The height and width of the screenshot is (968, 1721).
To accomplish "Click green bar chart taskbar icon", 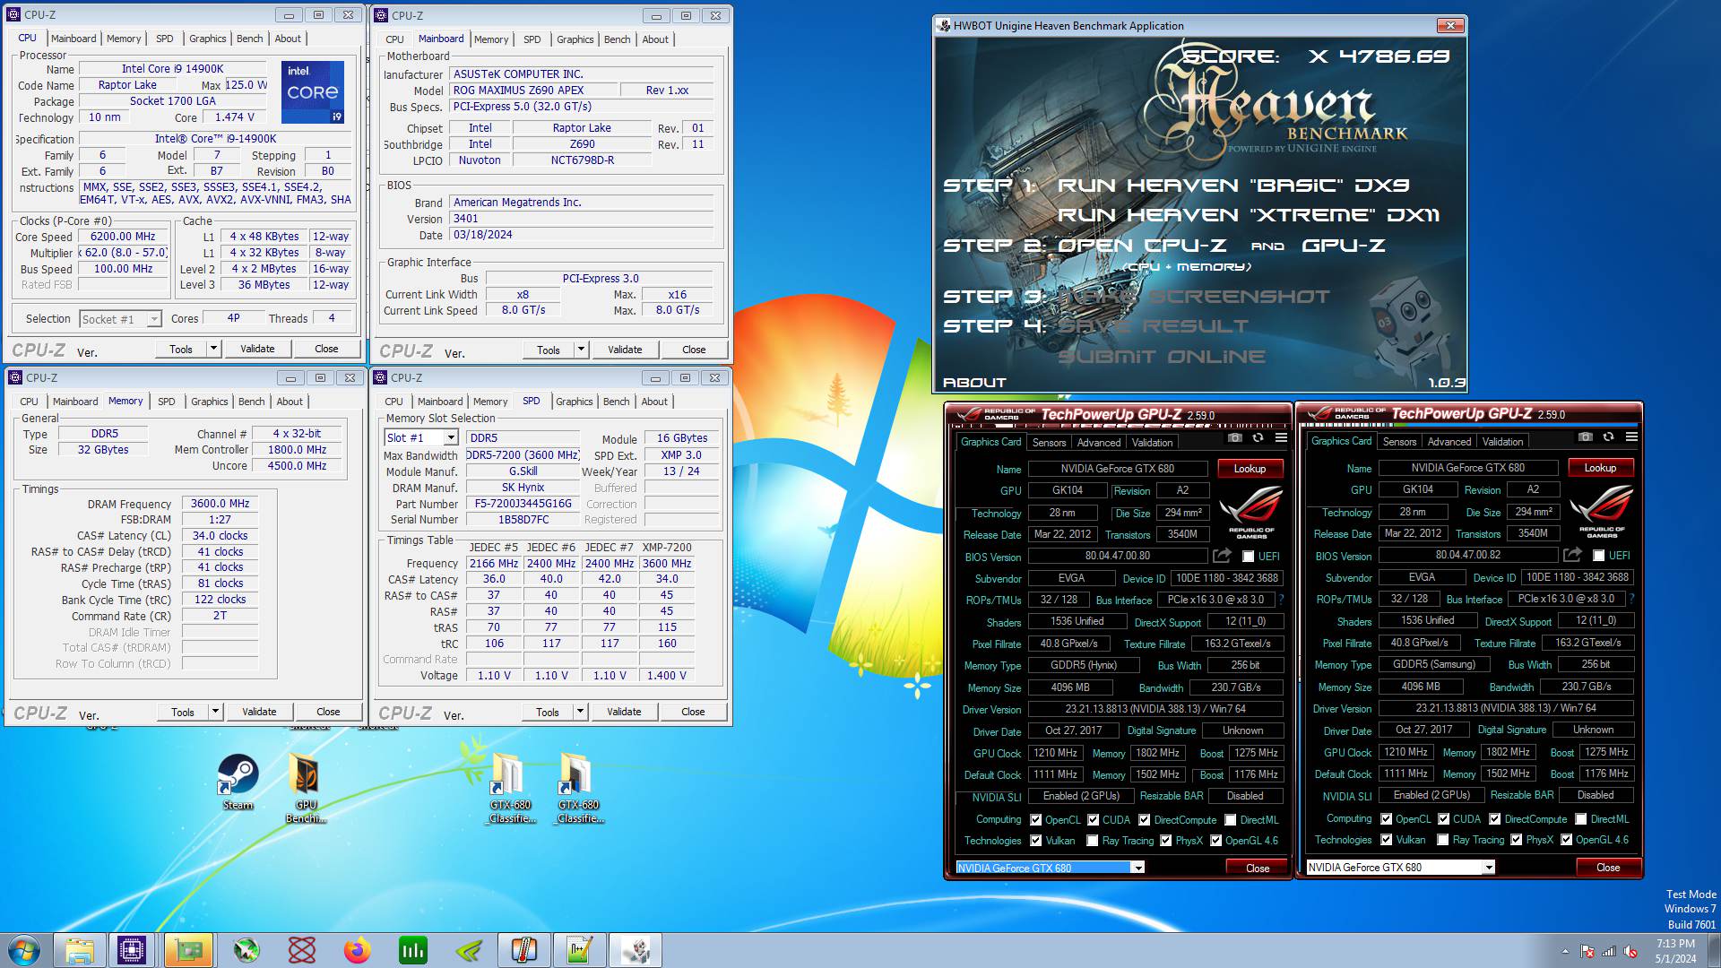I will (412, 950).
